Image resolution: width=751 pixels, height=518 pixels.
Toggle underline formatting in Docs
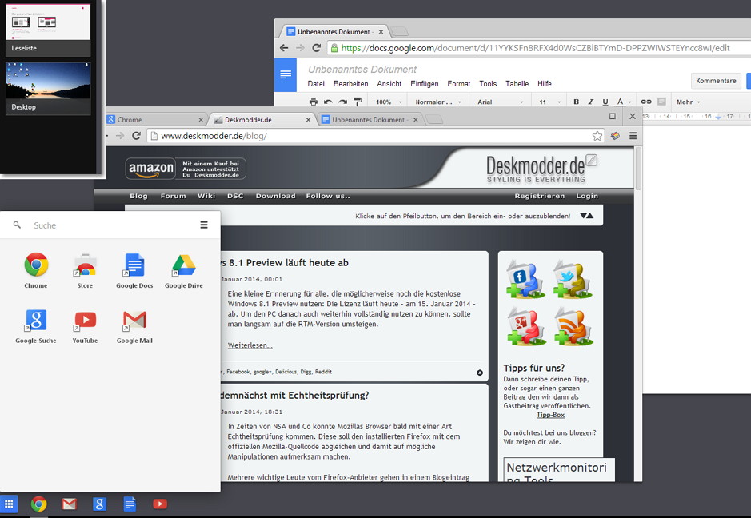[605, 102]
